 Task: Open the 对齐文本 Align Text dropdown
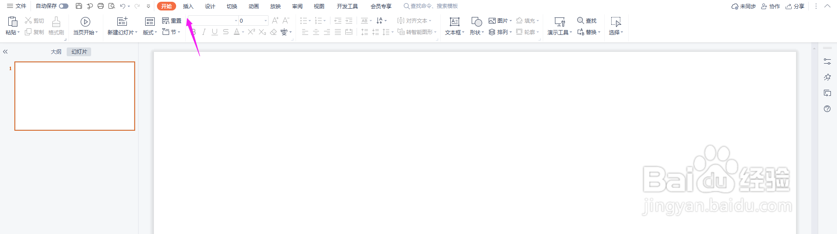tap(414, 20)
